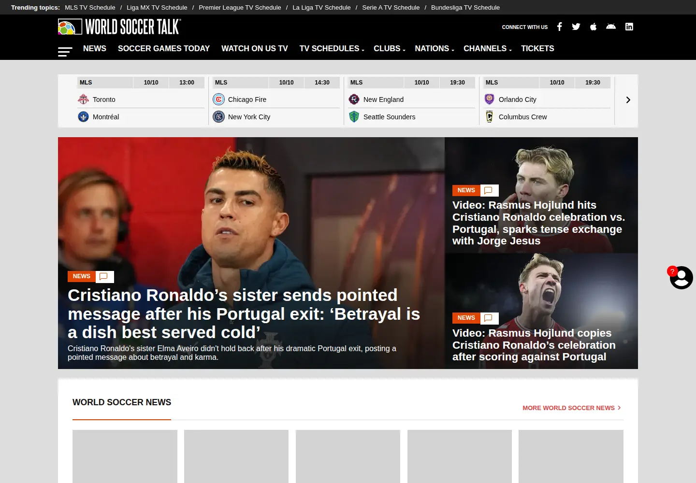
Task: Open Soccer Games Today menu item
Action: click(164, 48)
